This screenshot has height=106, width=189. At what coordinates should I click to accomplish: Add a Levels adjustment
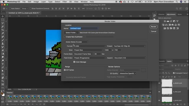point(168,21)
